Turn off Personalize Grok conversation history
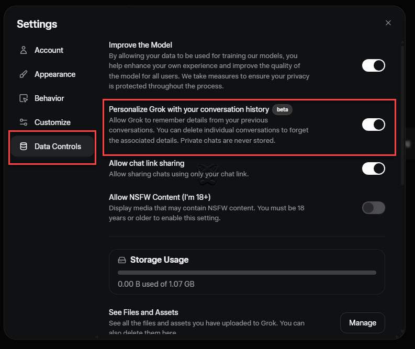Viewport: 415px width, 349px height. tap(374, 125)
